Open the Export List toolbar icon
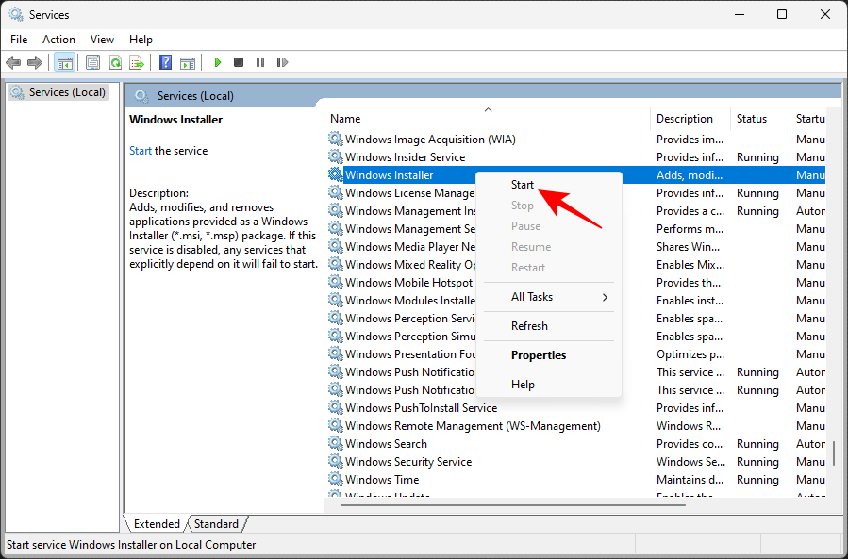The height and width of the screenshot is (559, 848). coord(138,62)
